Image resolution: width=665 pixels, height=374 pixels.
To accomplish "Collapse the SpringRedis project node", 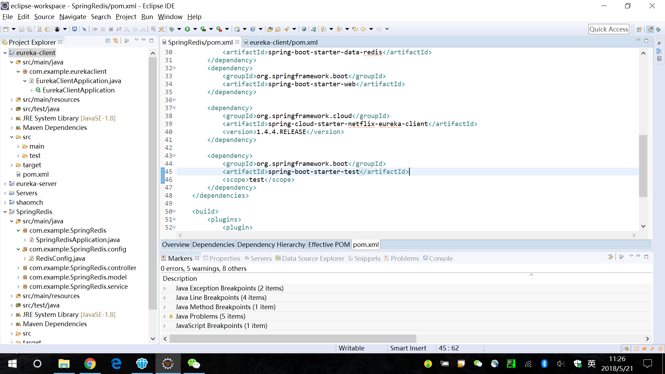I will (5, 212).
